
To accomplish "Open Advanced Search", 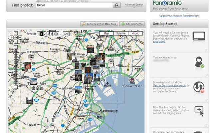I will 134,5.
